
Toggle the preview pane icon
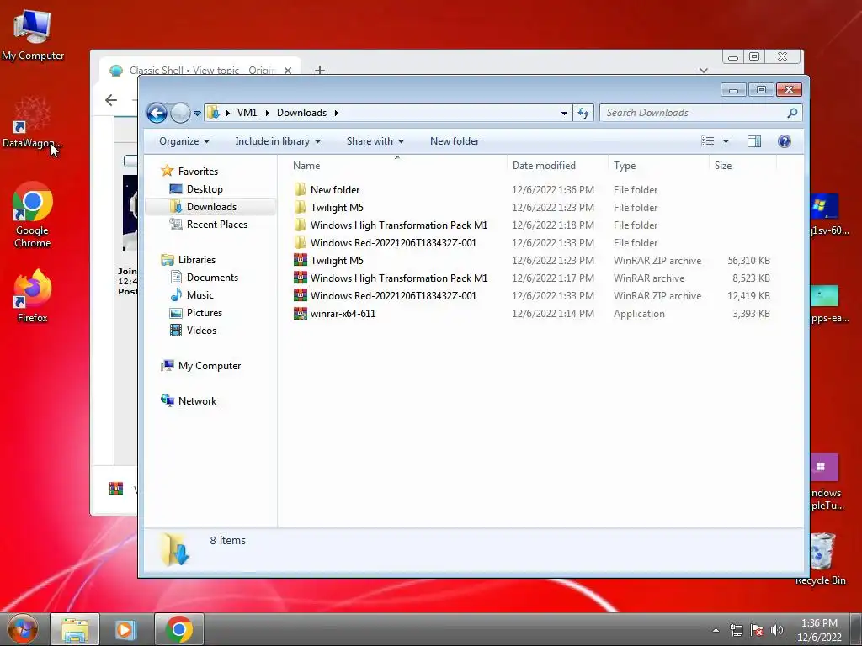[x=754, y=141]
